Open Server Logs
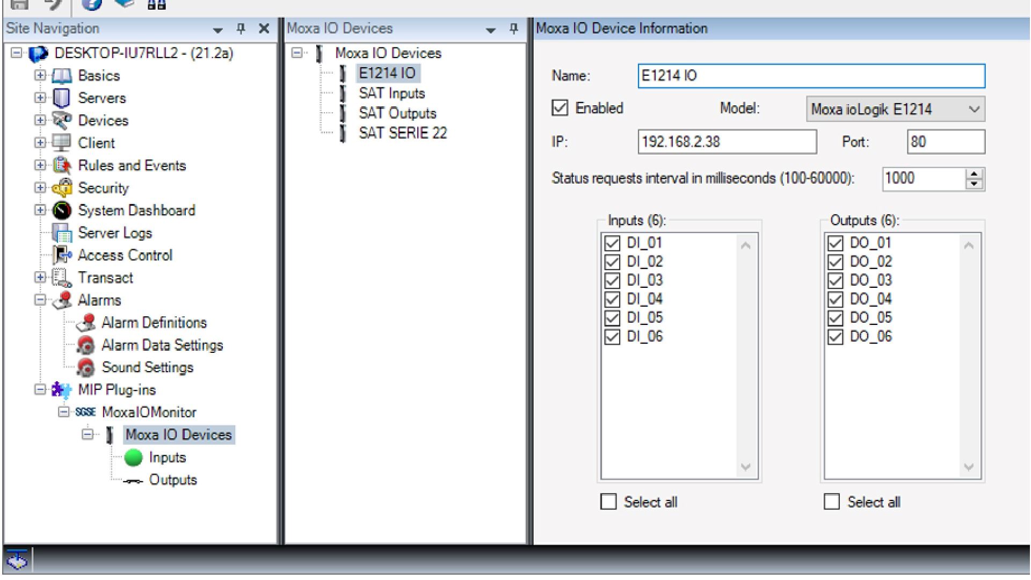1031x580 pixels. coord(115,233)
